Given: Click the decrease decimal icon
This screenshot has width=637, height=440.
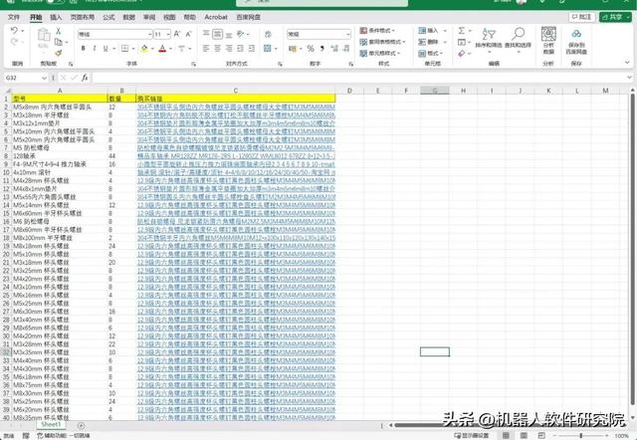Looking at the screenshot, I should pyautogui.click(x=346, y=49).
